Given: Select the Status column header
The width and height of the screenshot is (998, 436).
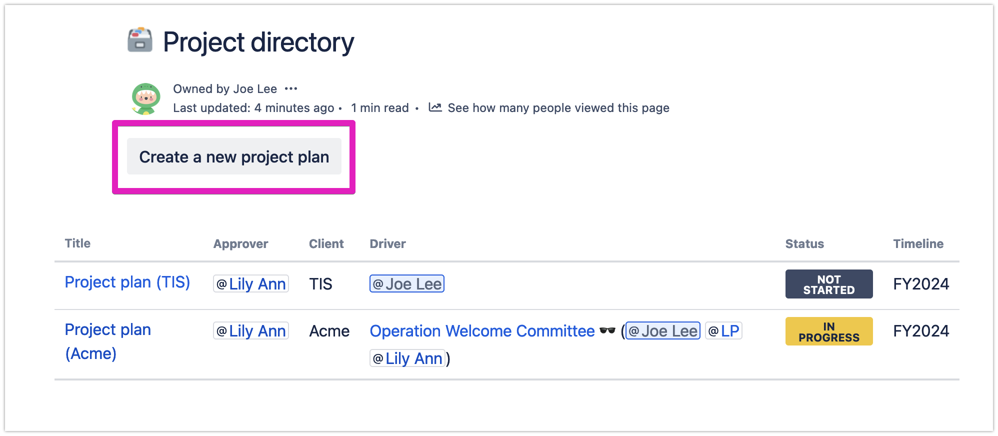Looking at the screenshot, I should [x=804, y=243].
